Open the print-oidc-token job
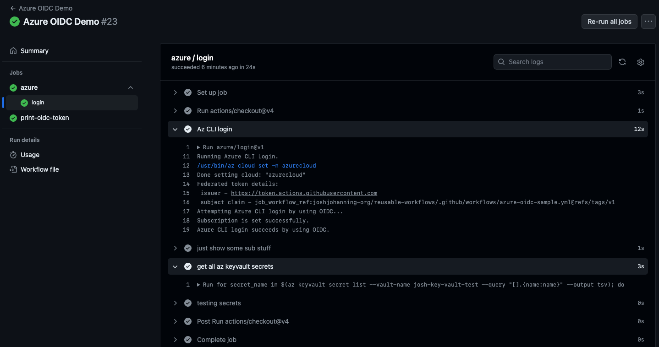The width and height of the screenshot is (659, 347). click(44, 118)
